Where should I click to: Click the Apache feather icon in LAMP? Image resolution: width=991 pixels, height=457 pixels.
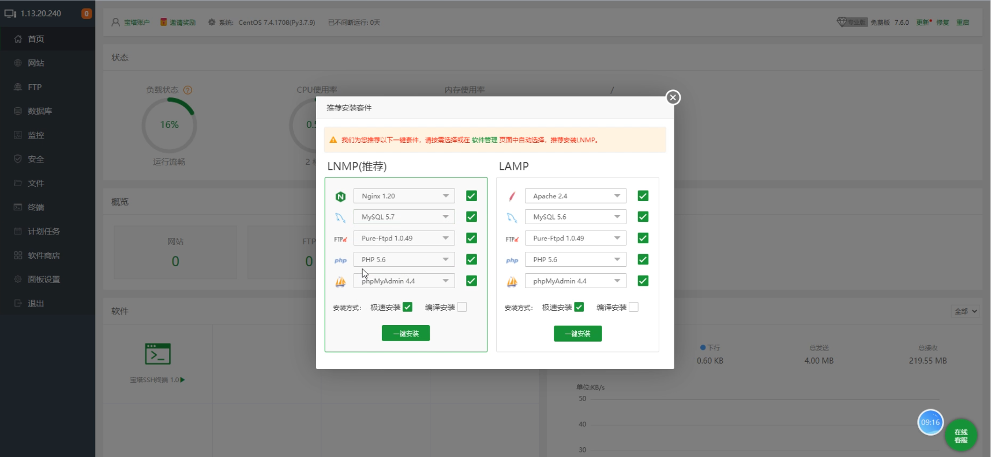(512, 197)
